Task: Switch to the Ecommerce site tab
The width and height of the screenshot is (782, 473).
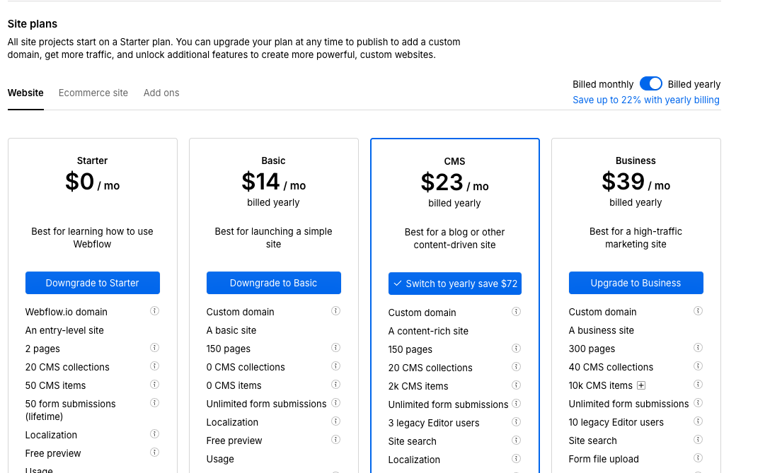Action: 93,93
